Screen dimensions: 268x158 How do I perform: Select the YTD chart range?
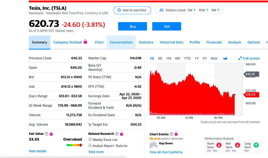tap(187, 58)
